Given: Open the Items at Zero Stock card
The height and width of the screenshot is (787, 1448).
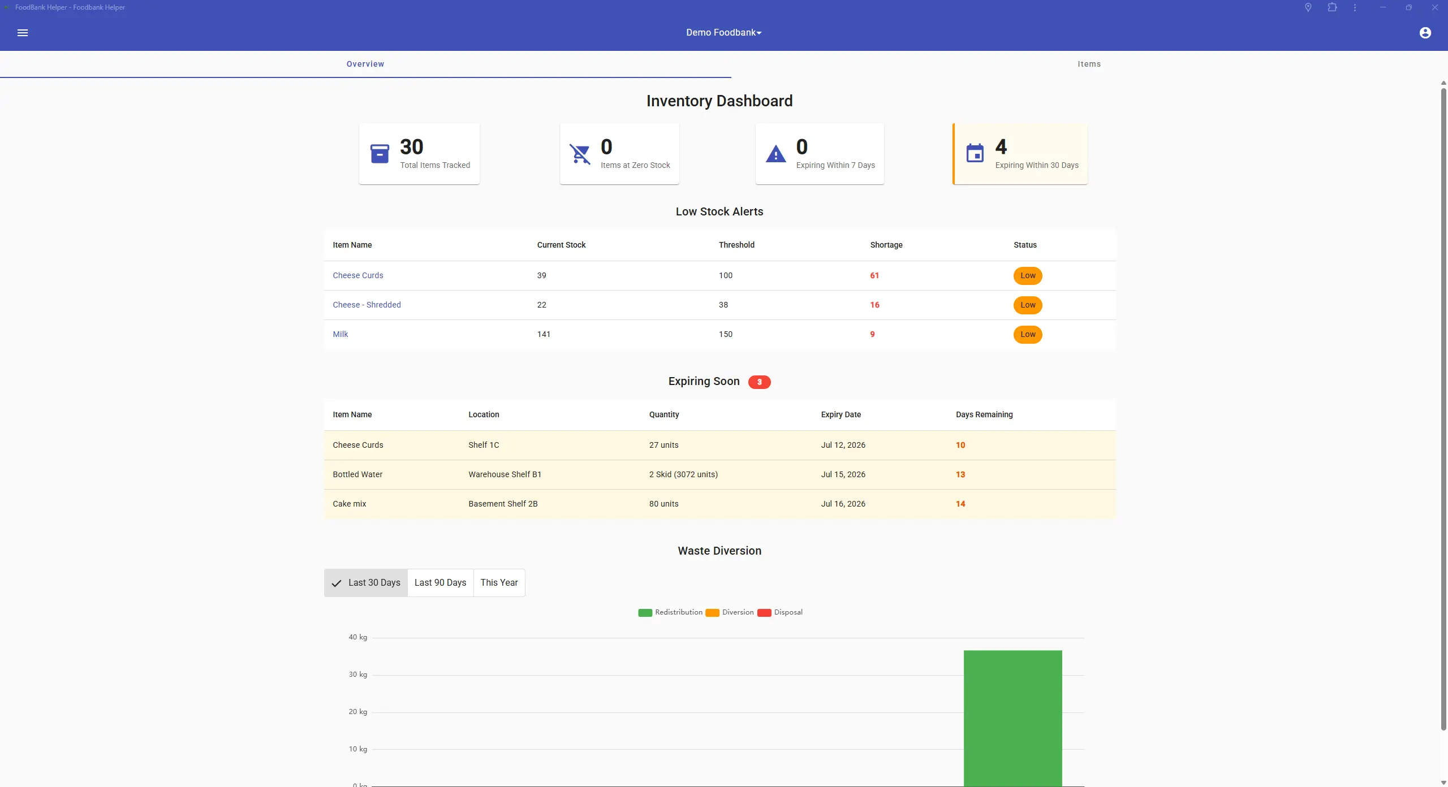Looking at the screenshot, I should tap(619, 154).
